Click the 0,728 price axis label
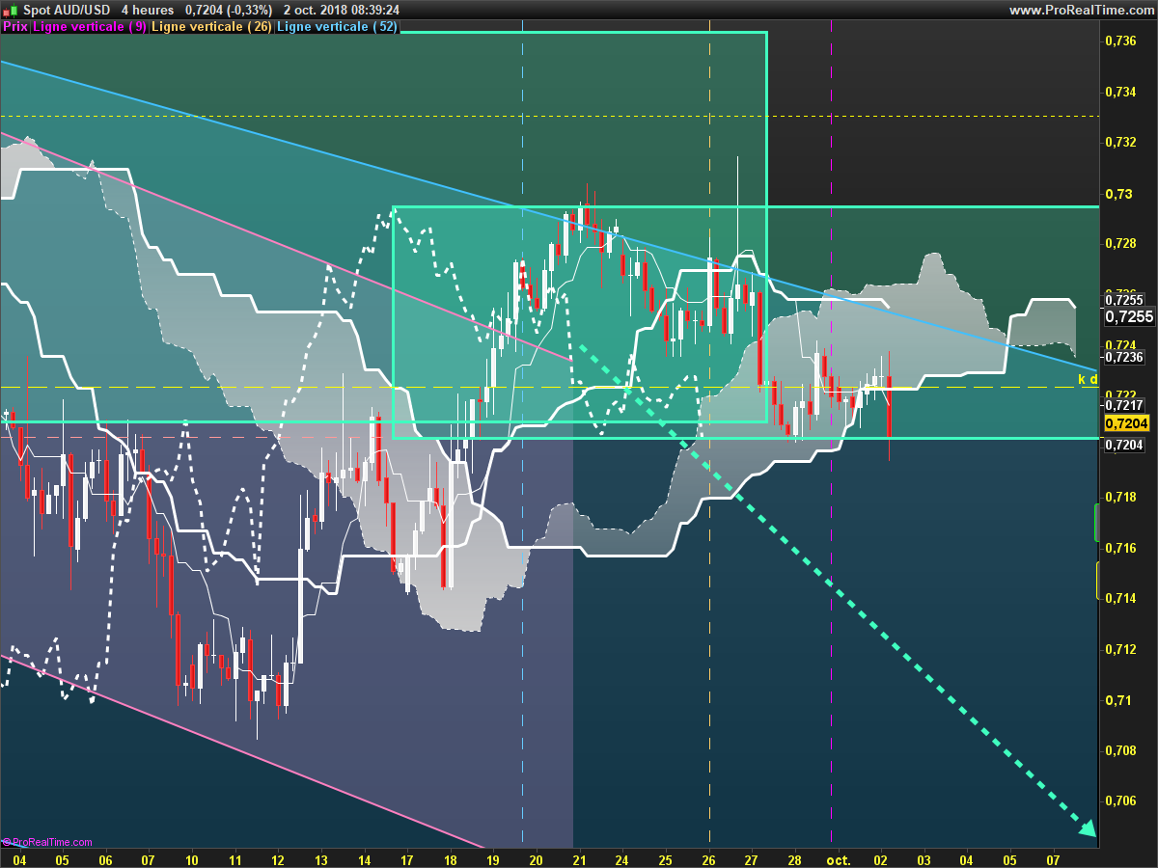The width and height of the screenshot is (1158, 868). coord(1119,243)
